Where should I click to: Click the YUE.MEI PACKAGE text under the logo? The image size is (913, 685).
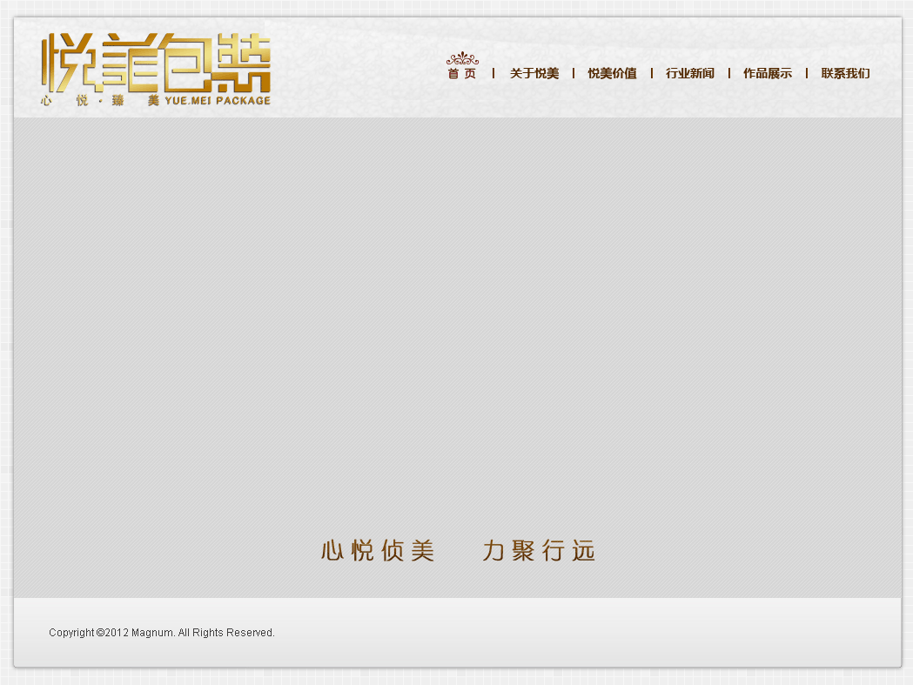[217, 101]
